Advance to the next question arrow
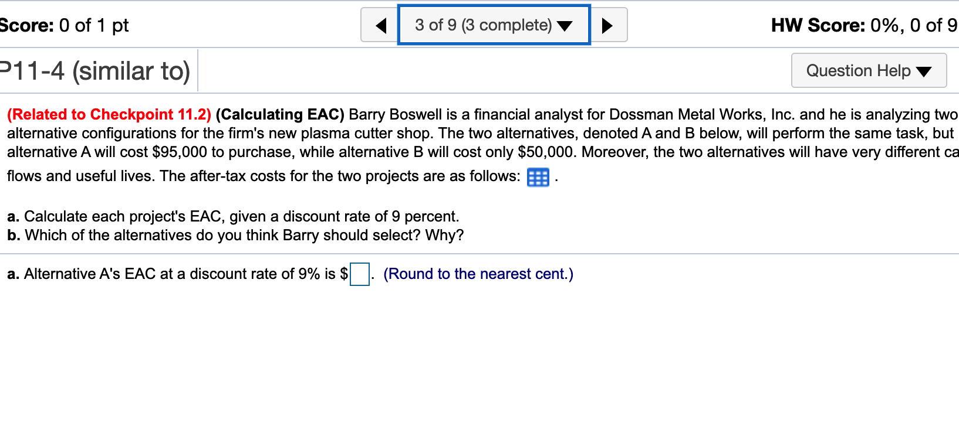959x443 pixels. coord(607,25)
